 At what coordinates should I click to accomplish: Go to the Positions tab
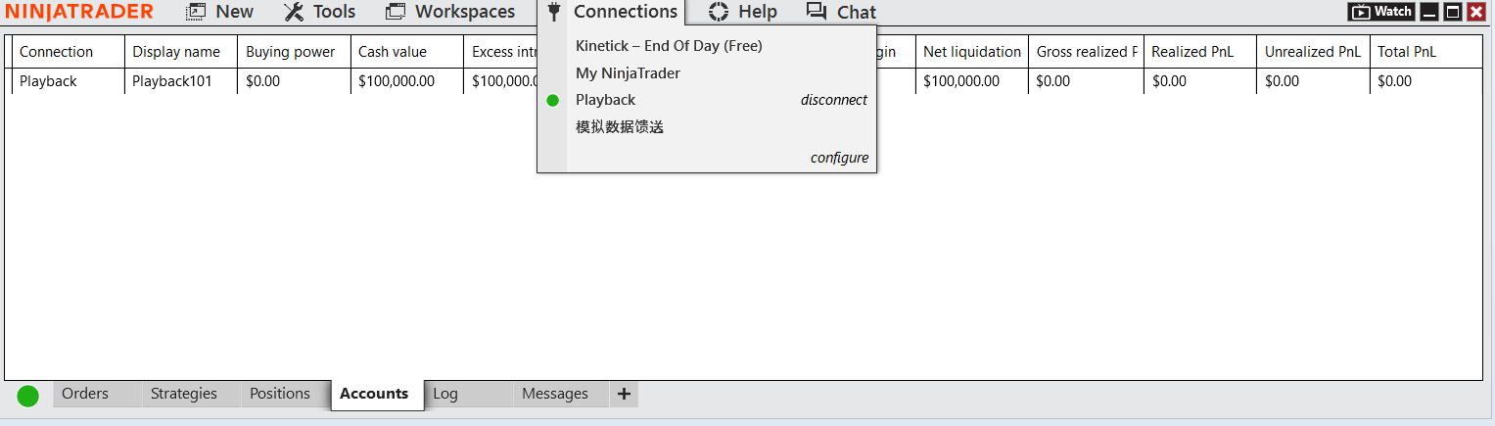coord(280,394)
